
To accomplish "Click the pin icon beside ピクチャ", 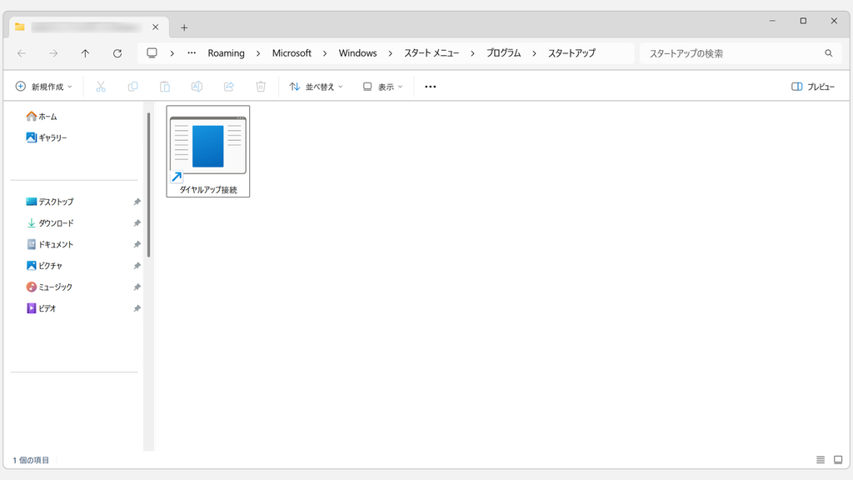I will point(137,266).
